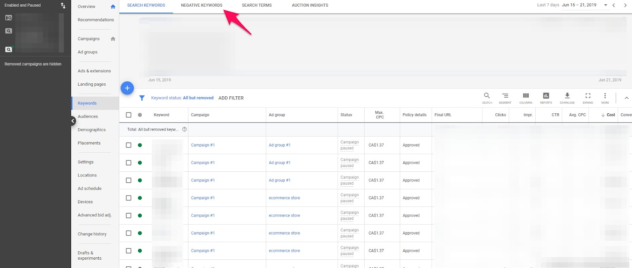Open Locations section
The image size is (632, 268).
click(87, 175)
